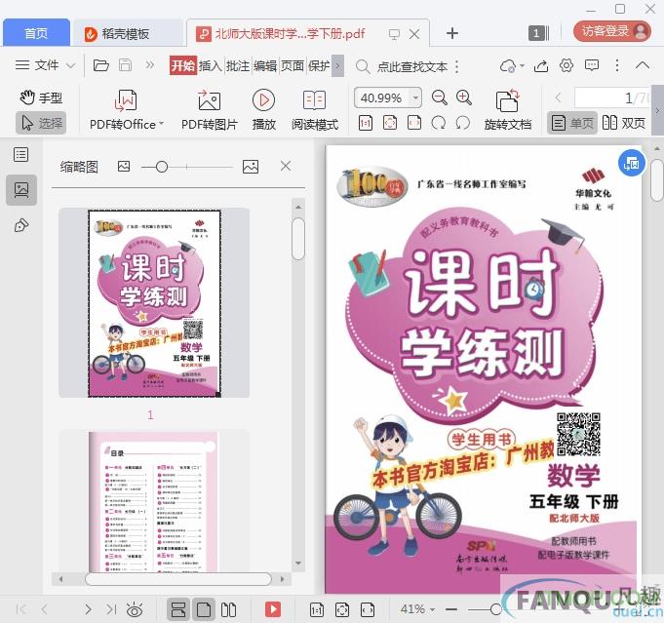
Task: Open a file with folder icon
Action: pos(101,65)
